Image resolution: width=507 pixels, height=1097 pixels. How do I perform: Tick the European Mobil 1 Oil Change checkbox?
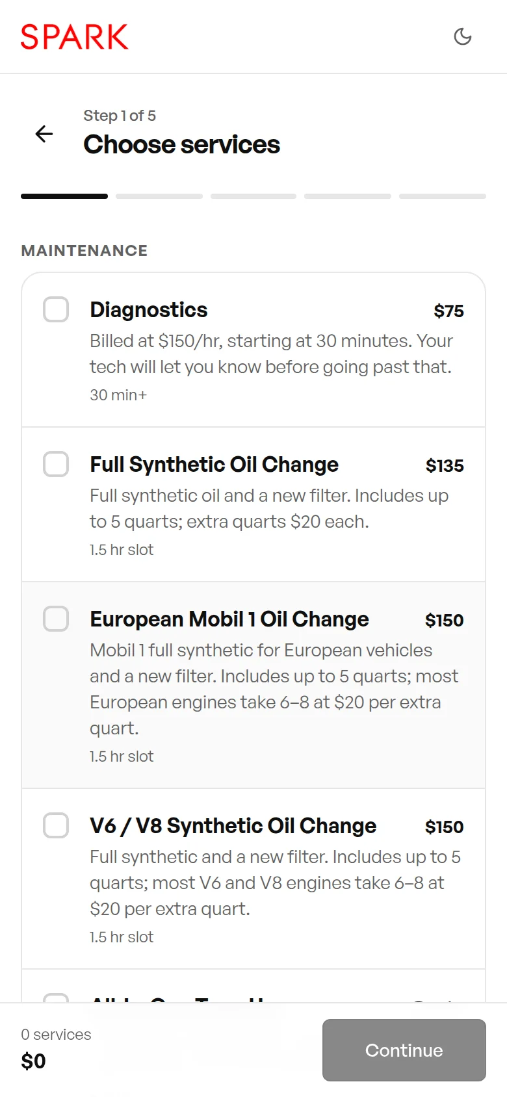[56, 619]
